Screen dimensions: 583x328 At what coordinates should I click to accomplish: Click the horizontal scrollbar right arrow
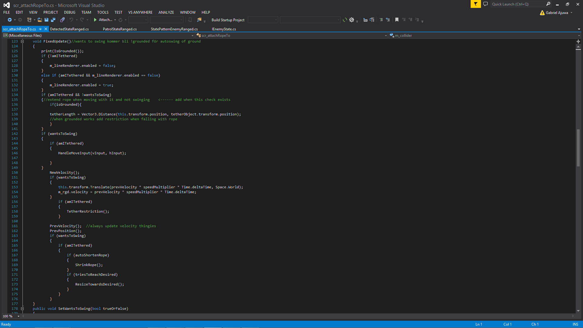573,316
